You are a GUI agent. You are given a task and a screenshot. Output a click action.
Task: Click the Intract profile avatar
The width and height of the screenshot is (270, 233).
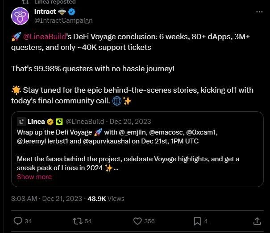click(x=21, y=16)
